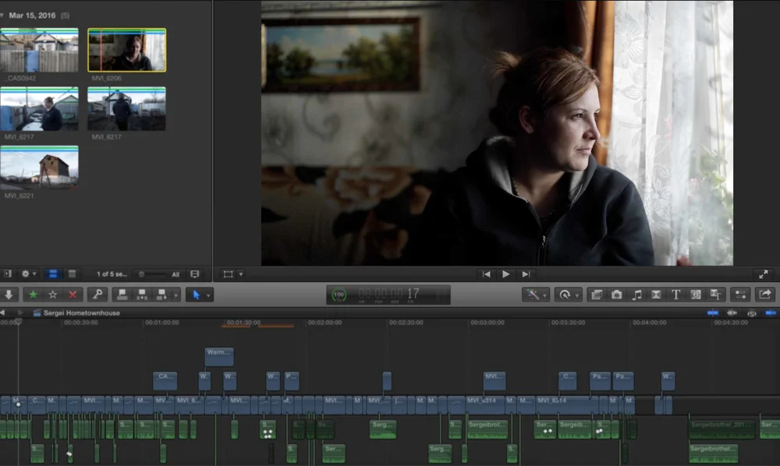Toggle video skimming in timeline
This screenshot has height=466, width=780.
(x=713, y=313)
